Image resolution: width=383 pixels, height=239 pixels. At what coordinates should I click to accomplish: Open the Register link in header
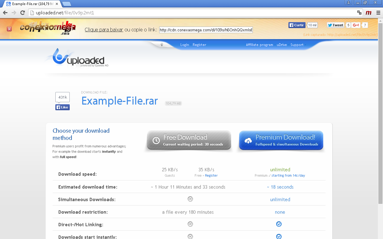[x=199, y=45]
